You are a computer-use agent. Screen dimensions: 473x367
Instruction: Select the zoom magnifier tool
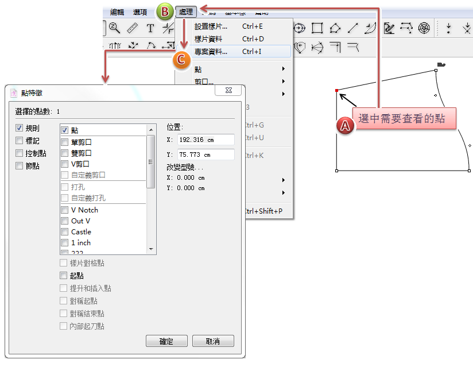tap(115, 28)
